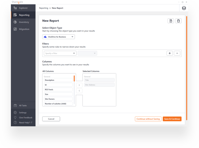Open the Need Help? link

pos(26,123)
